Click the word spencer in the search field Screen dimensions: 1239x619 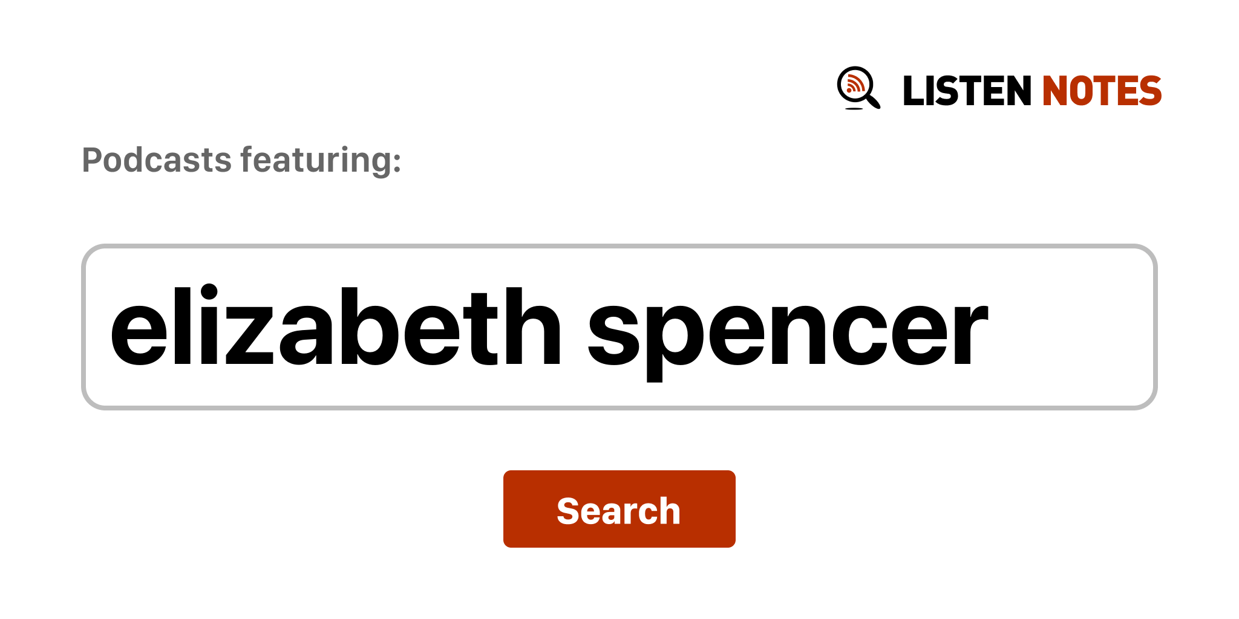(786, 329)
